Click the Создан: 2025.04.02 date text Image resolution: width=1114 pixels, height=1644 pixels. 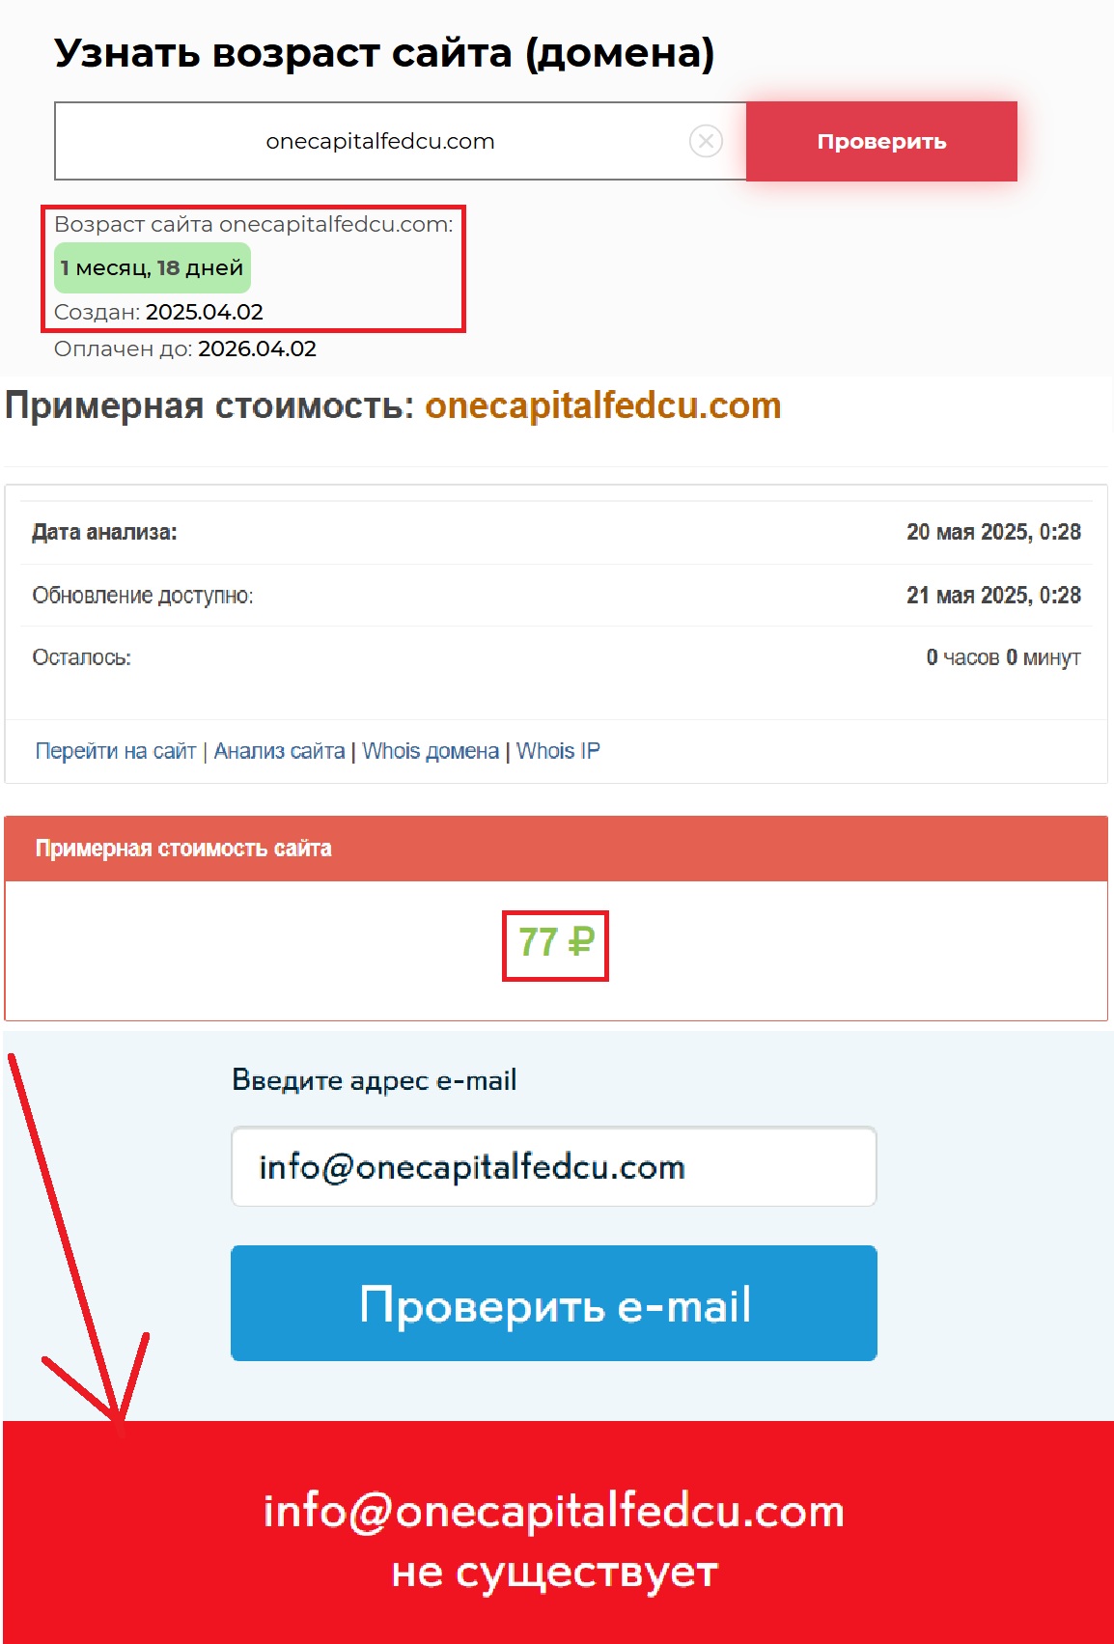[x=158, y=312]
